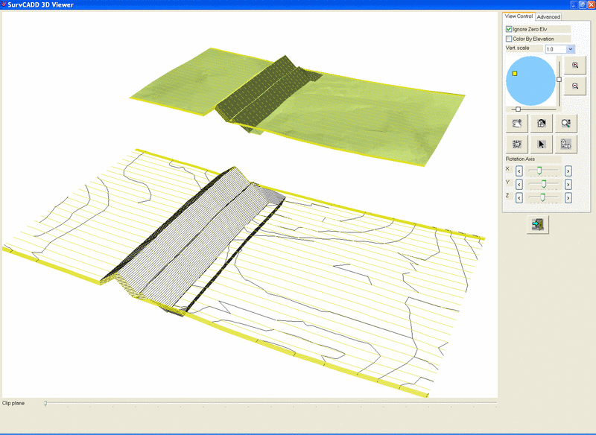The width and height of the screenshot is (596, 435).
Task: Click the Y rotation right arrow
Action: tap(568, 184)
